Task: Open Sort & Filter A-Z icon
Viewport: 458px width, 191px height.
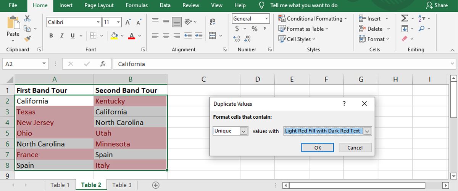Action: coord(422,18)
